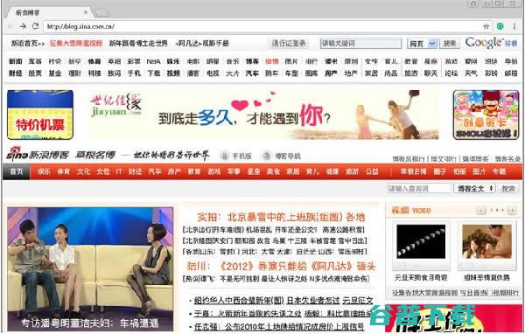Viewport: 525px width, 334px height.
Task: Click the green extension icon in the toolbar
Action: coord(500,26)
